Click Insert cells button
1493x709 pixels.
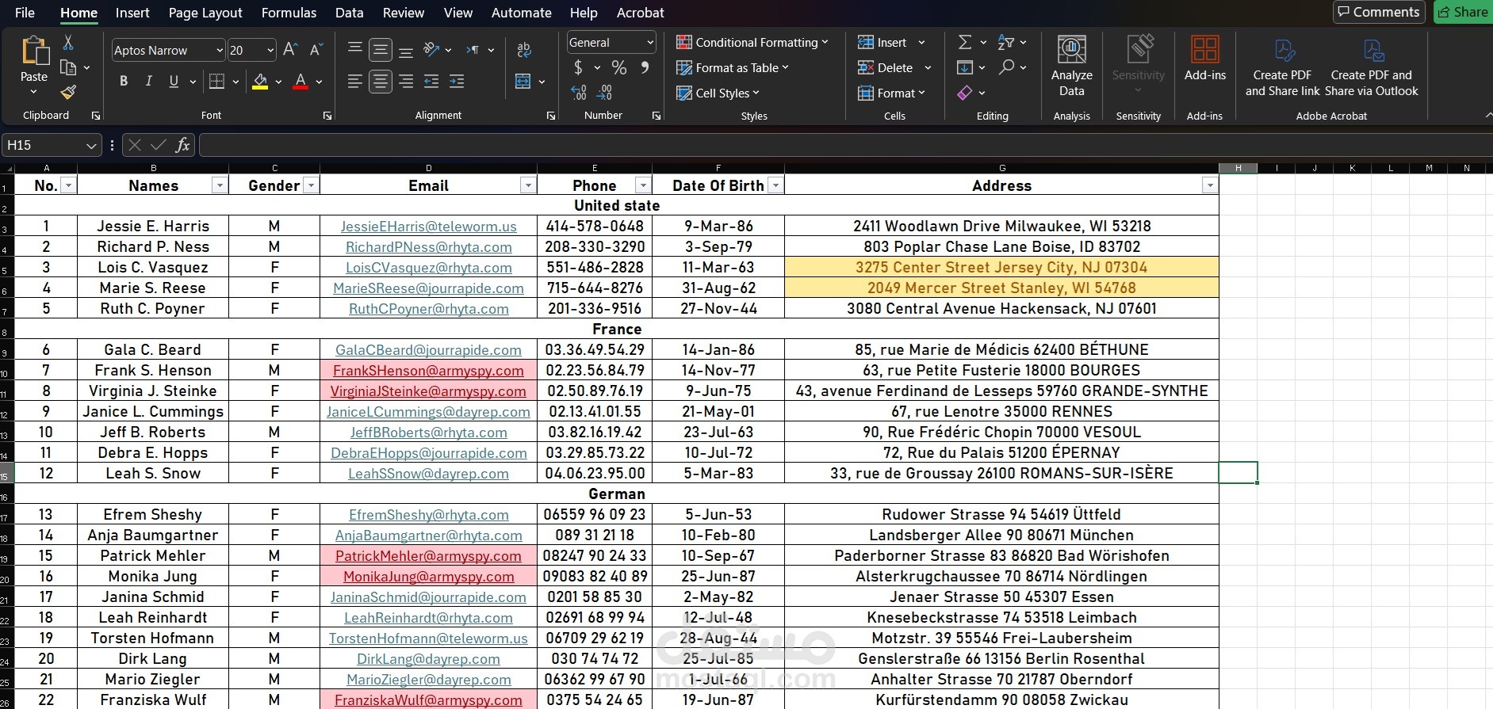point(882,43)
